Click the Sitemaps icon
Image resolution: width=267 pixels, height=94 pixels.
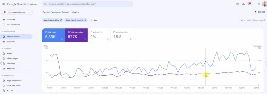click(x=4, y=63)
